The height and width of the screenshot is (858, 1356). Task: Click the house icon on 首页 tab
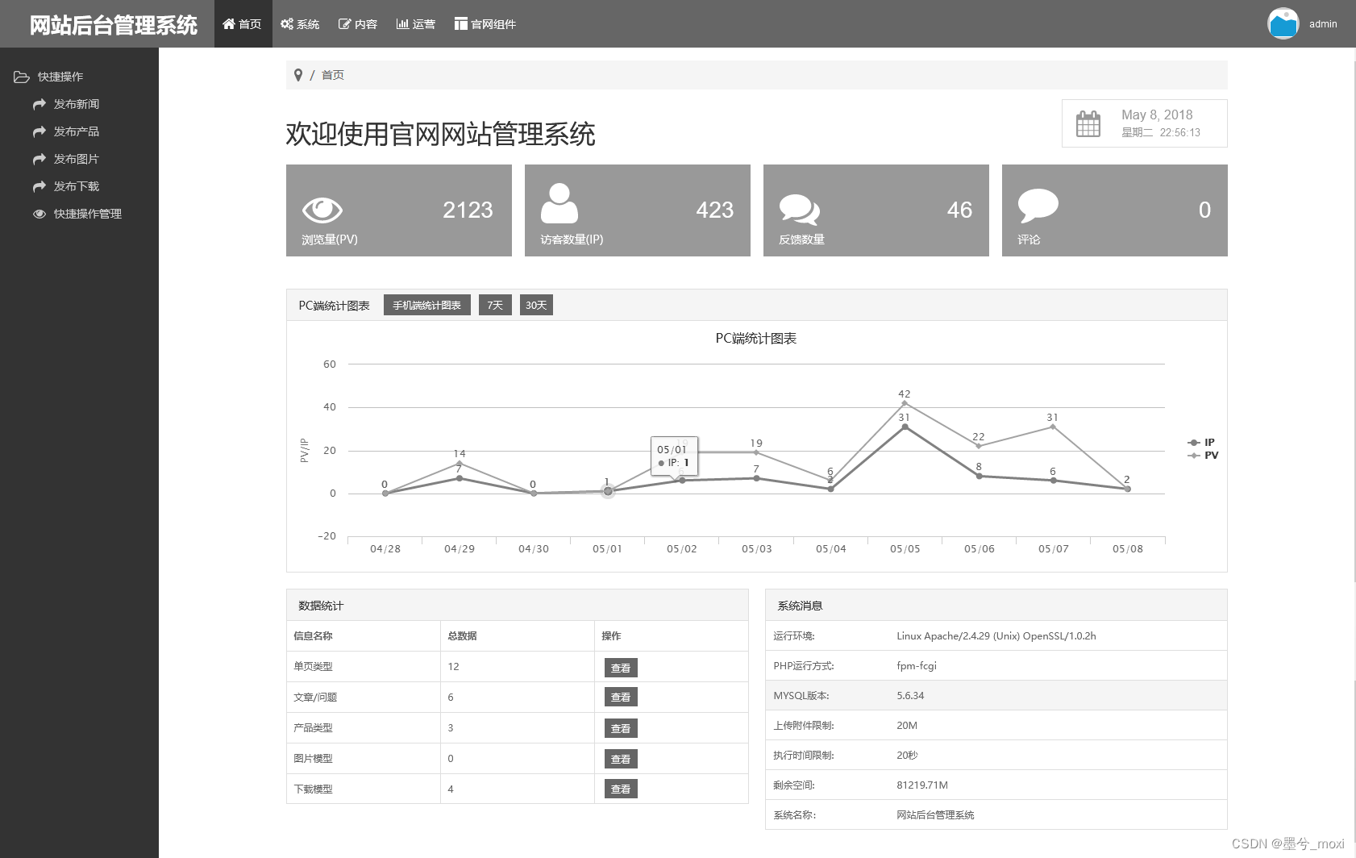[x=229, y=23]
